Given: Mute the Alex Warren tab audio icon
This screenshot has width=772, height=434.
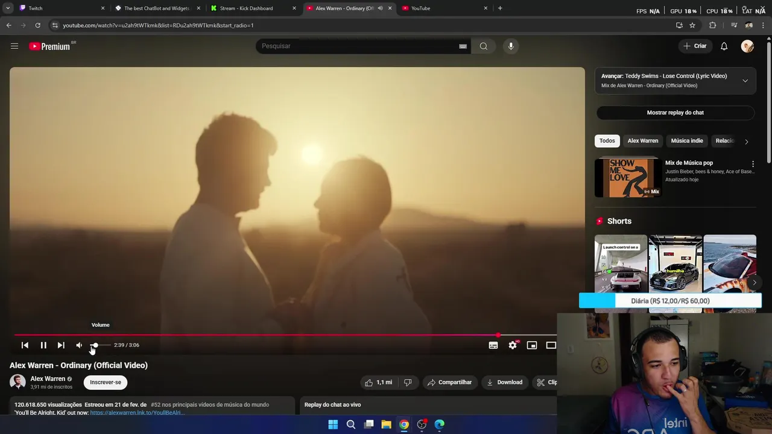Looking at the screenshot, I should point(380,8).
